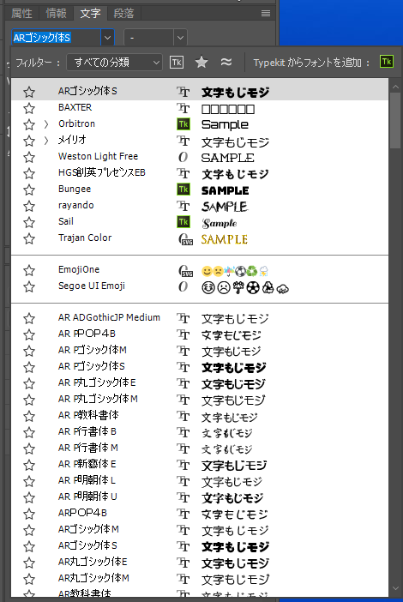Screen dimensions: 403x602
Task: Expand the Orbitron font family
Action: click(46, 124)
